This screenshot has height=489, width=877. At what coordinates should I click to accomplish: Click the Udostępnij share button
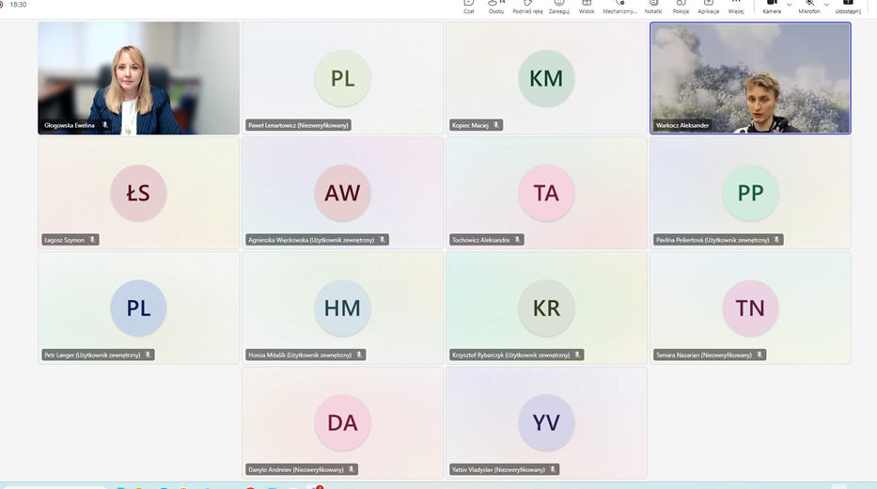coord(848,6)
